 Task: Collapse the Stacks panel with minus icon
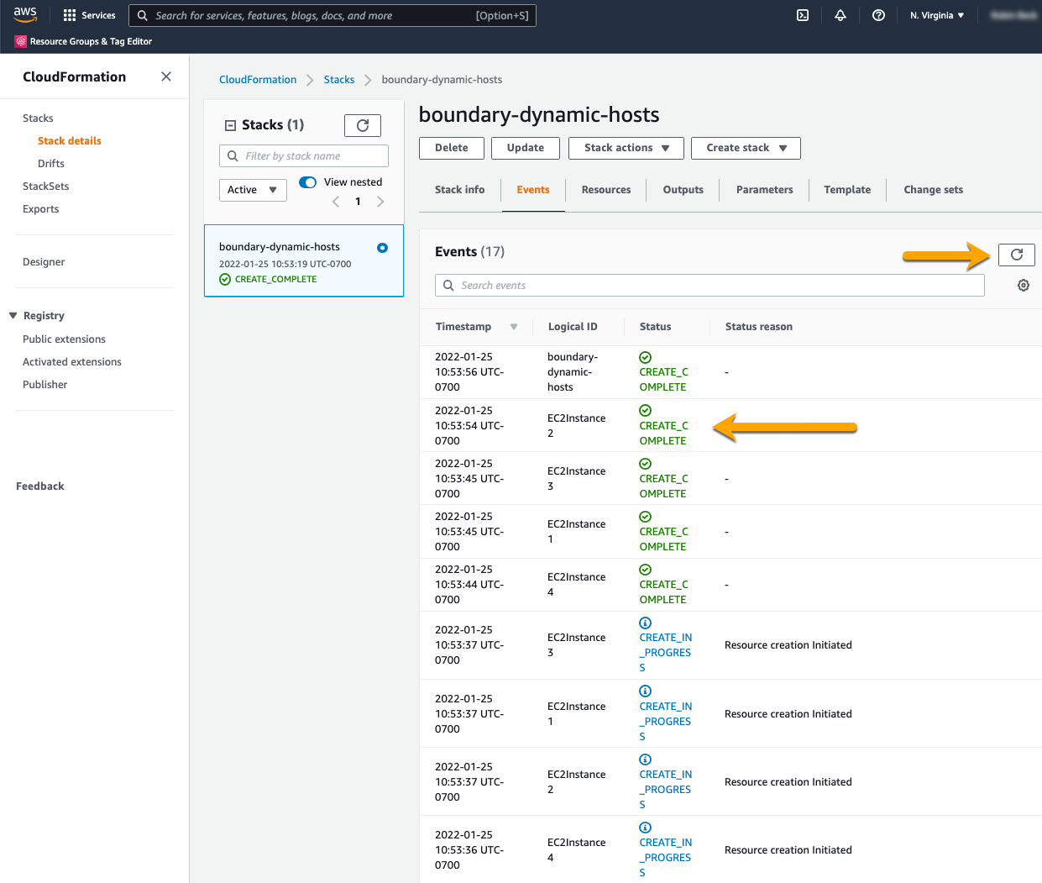point(230,125)
